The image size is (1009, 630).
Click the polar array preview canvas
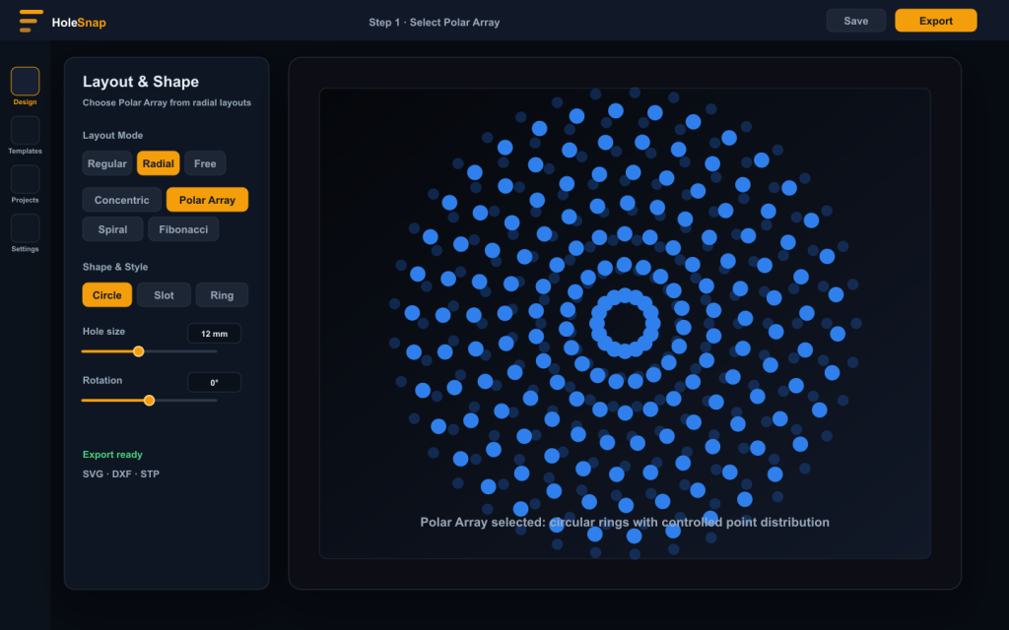[x=625, y=323]
